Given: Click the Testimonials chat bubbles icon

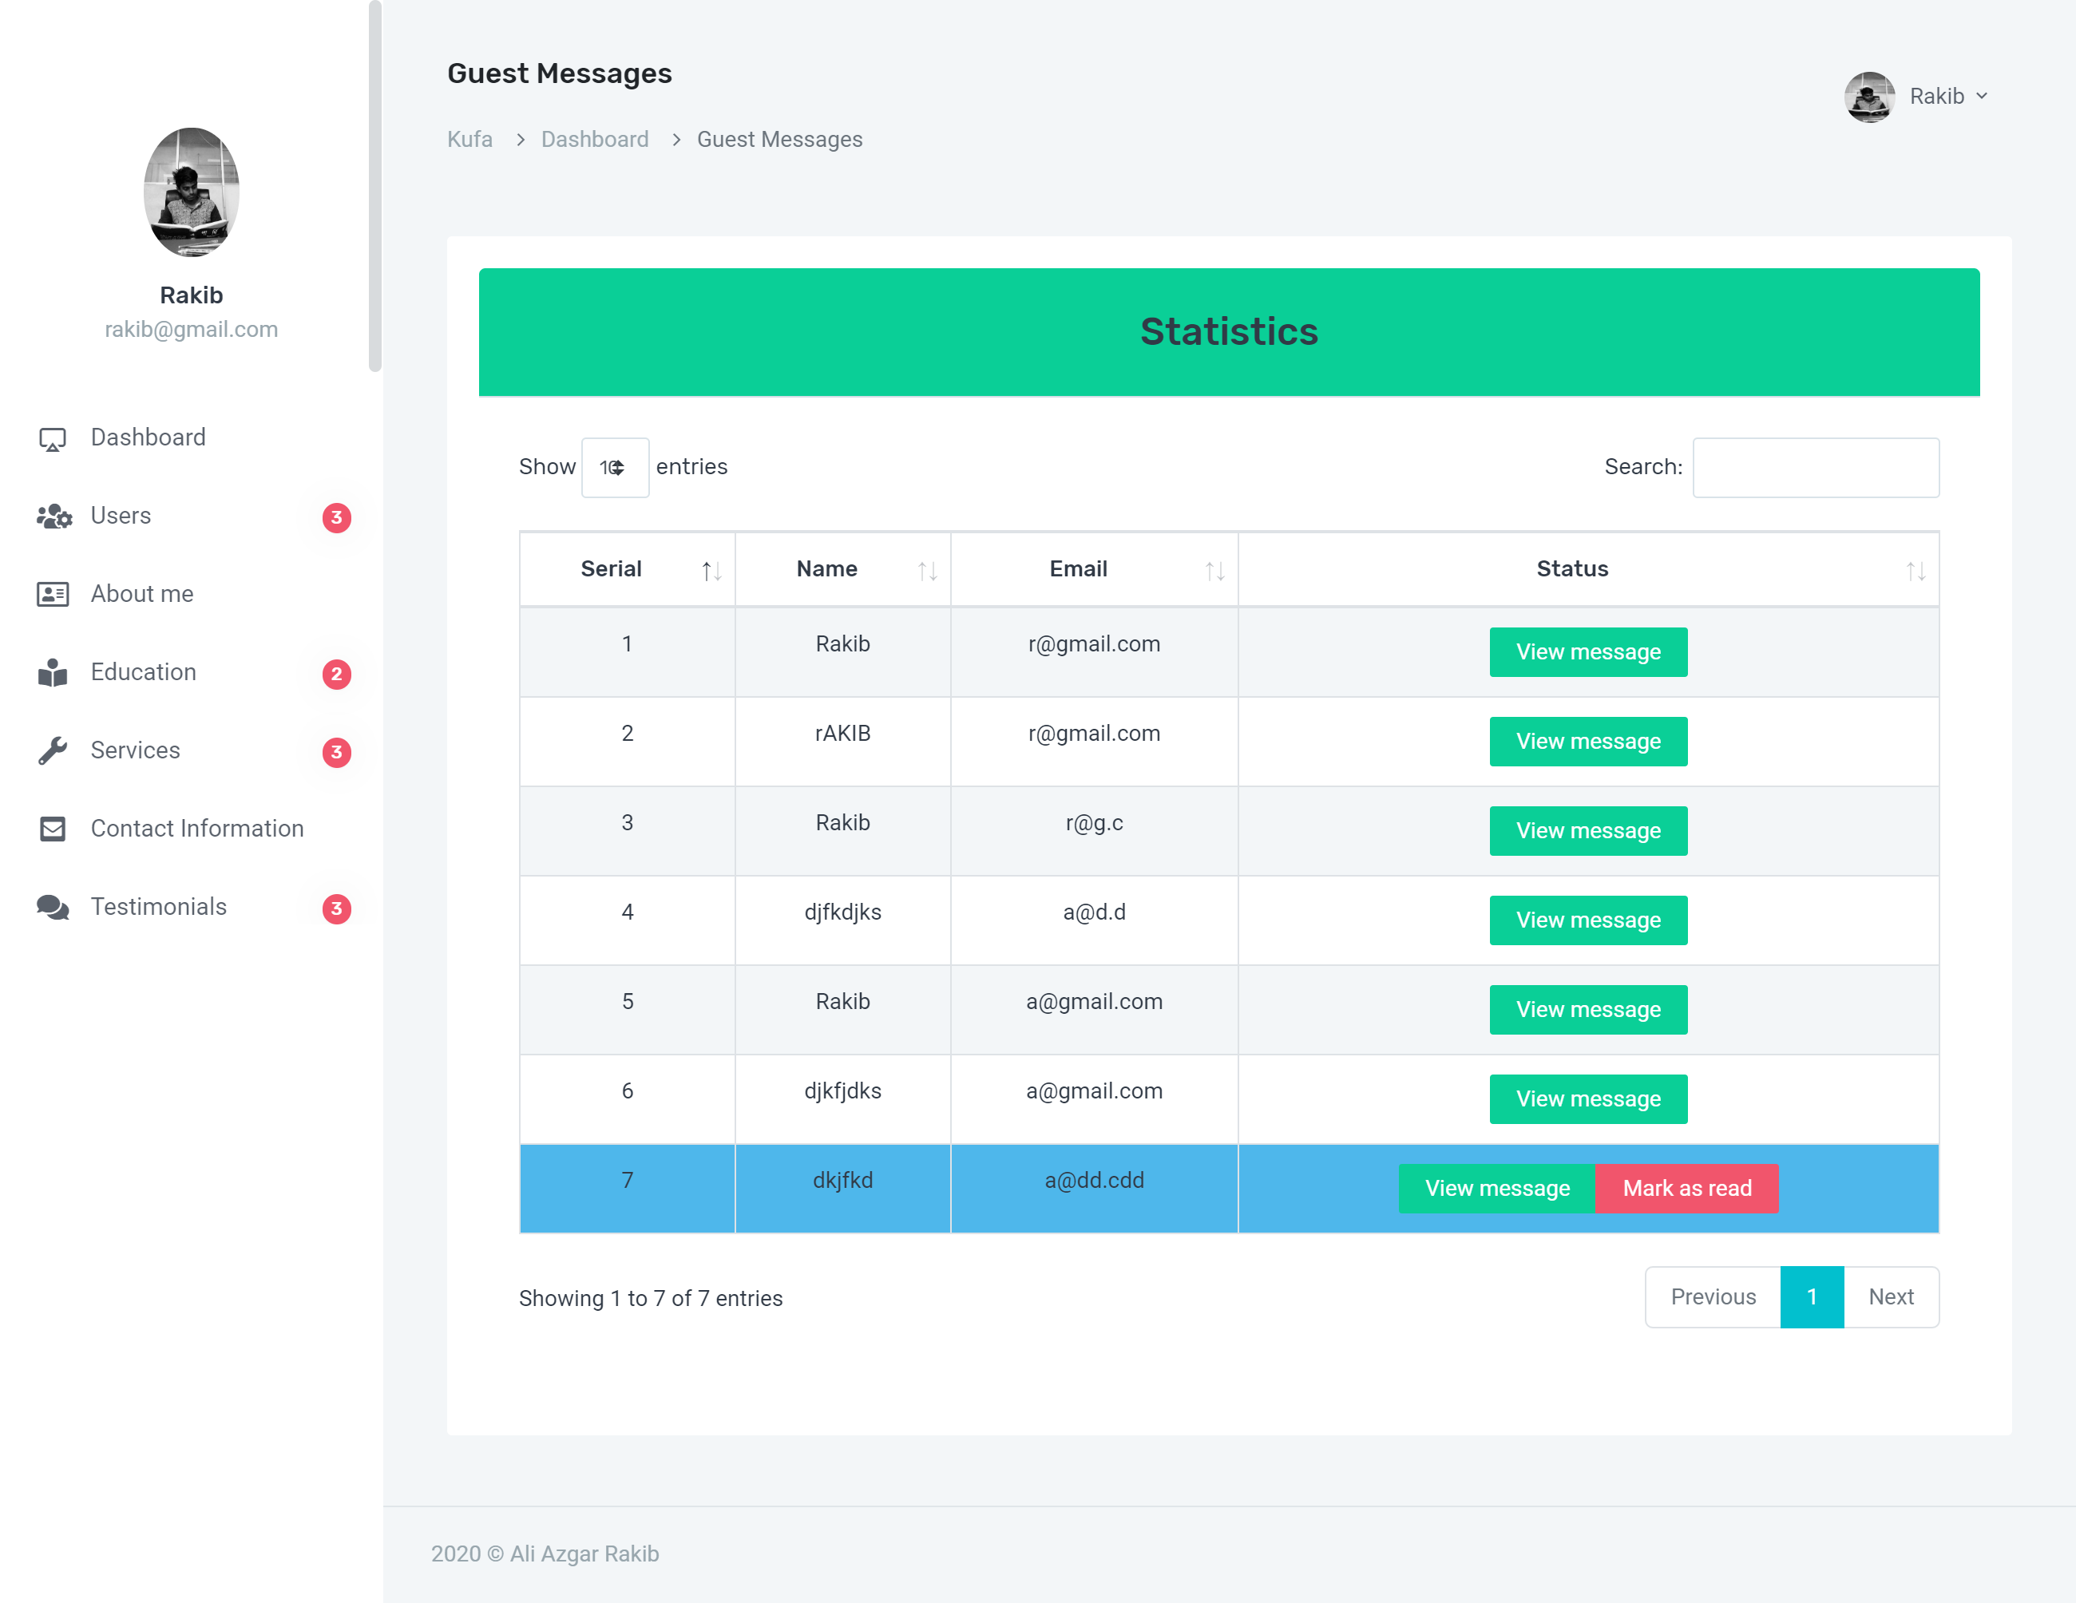Looking at the screenshot, I should [x=52, y=908].
